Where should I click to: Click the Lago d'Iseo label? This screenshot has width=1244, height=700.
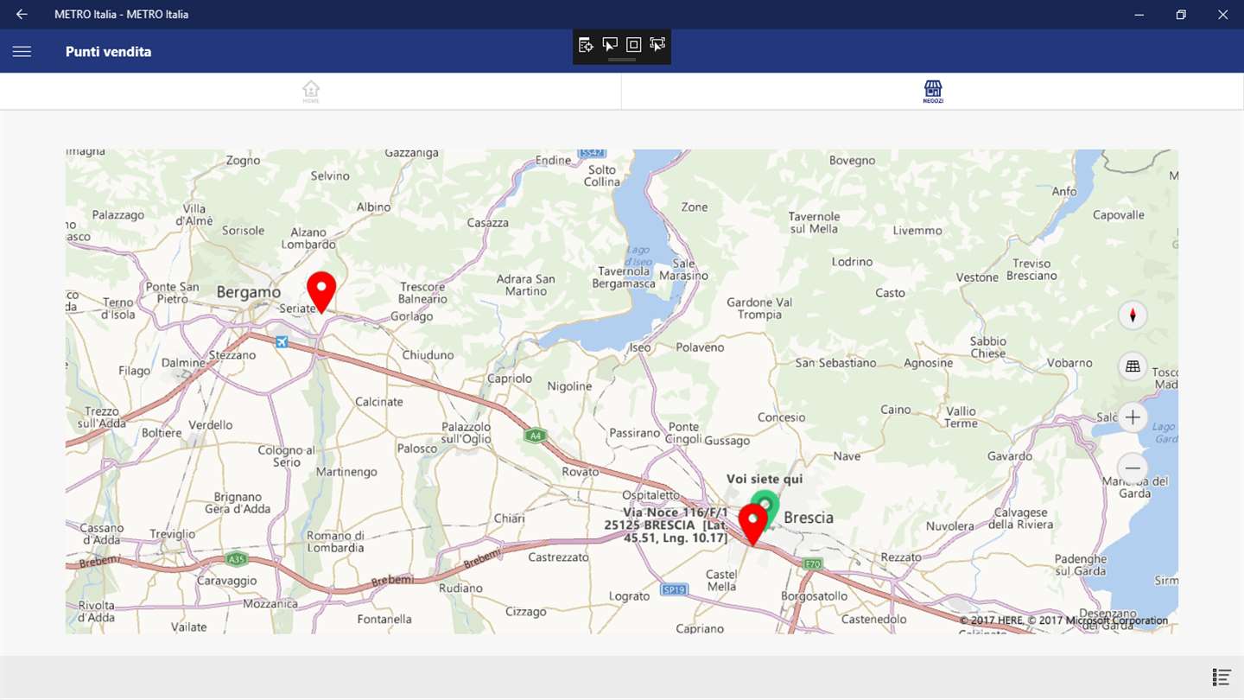pyautogui.click(x=638, y=256)
